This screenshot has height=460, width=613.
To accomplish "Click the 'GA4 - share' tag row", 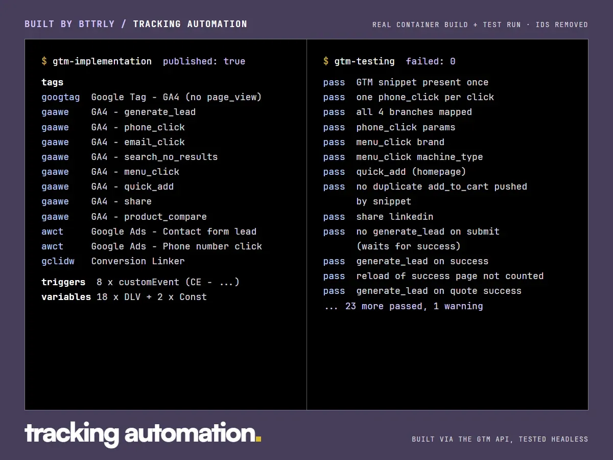I will [x=97, y=201].
